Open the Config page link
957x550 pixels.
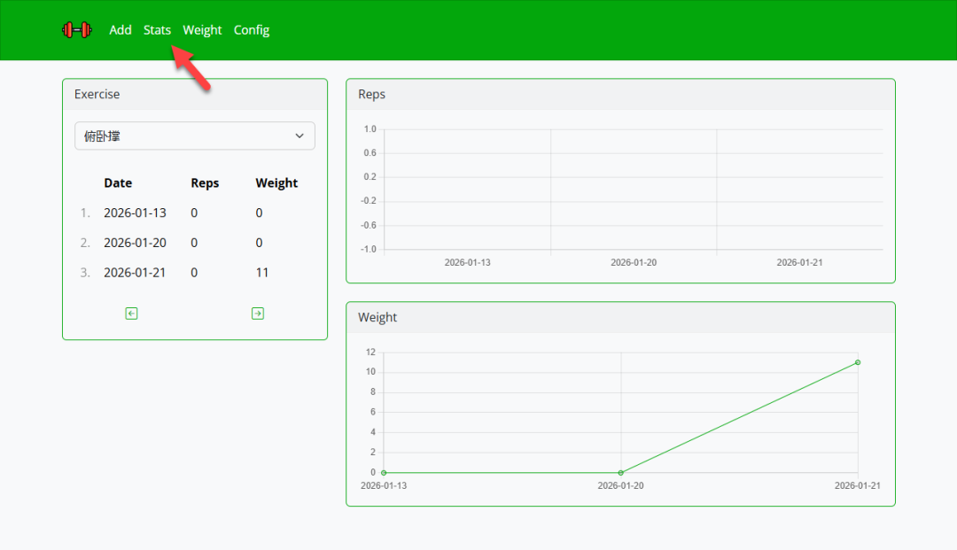pos(252,30)
